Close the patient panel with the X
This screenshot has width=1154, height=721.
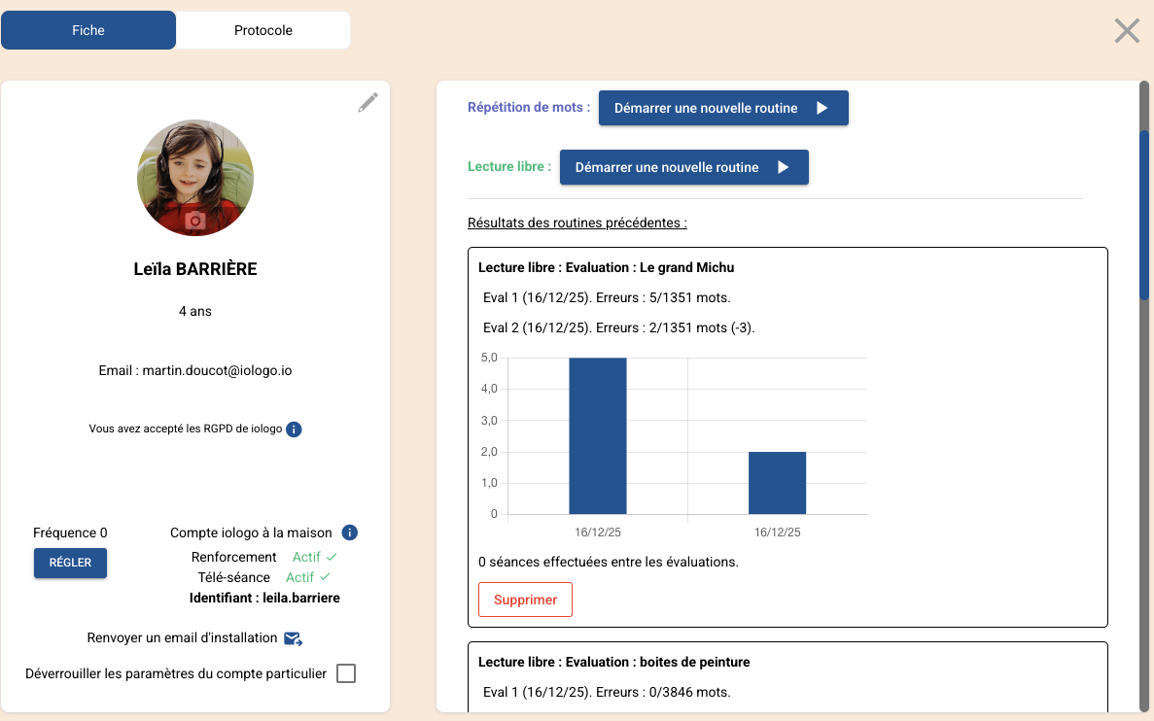(1127, 31)
